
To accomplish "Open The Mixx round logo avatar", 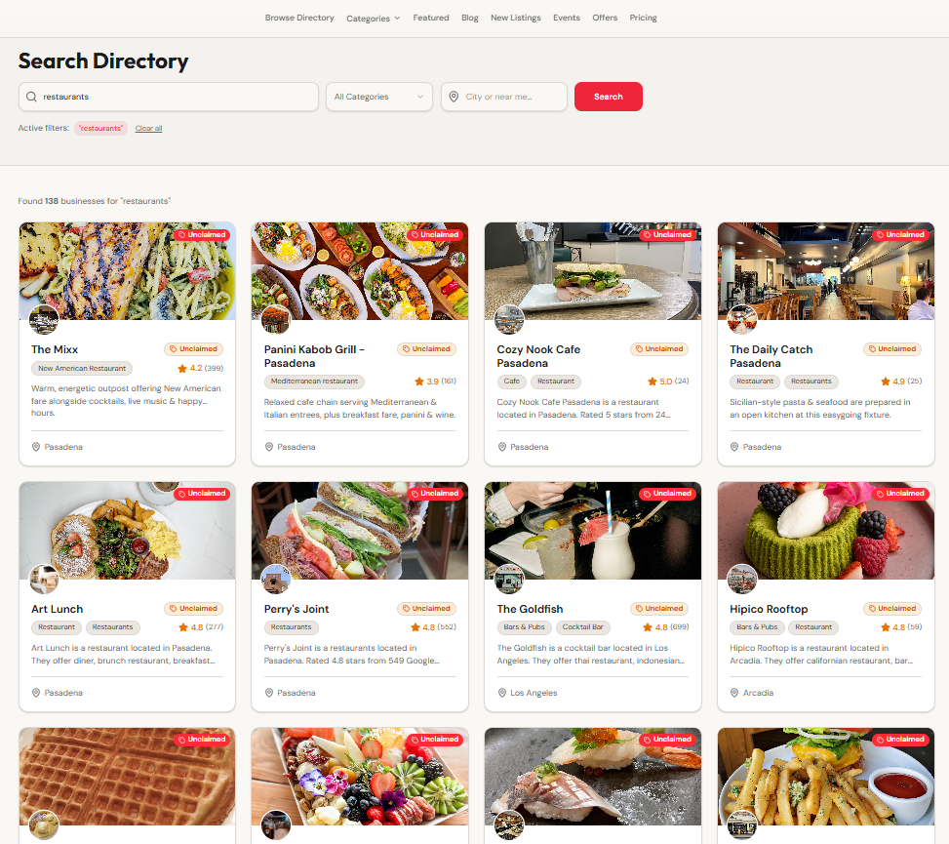I will [44, 320].
